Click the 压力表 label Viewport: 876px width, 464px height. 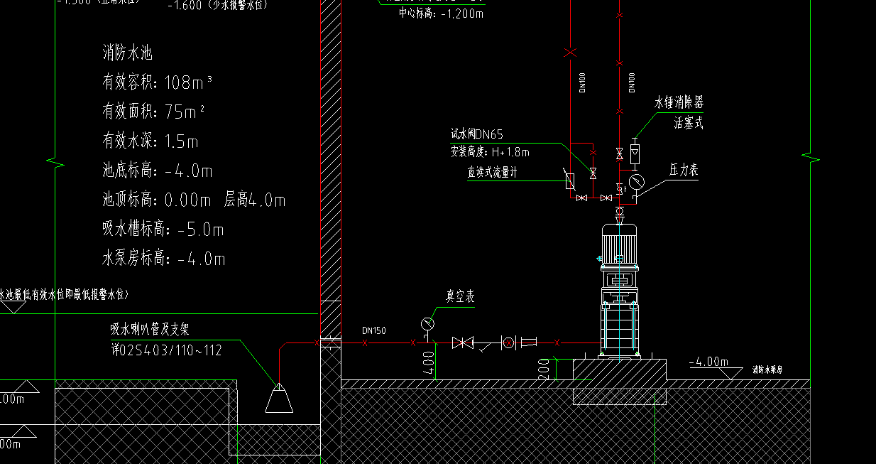pyautogui.click(x=683, y=170)
